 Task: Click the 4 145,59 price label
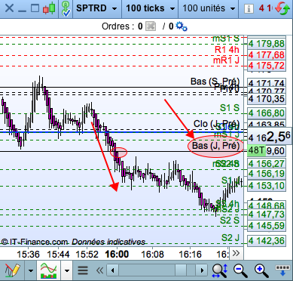tap(267, 225)
